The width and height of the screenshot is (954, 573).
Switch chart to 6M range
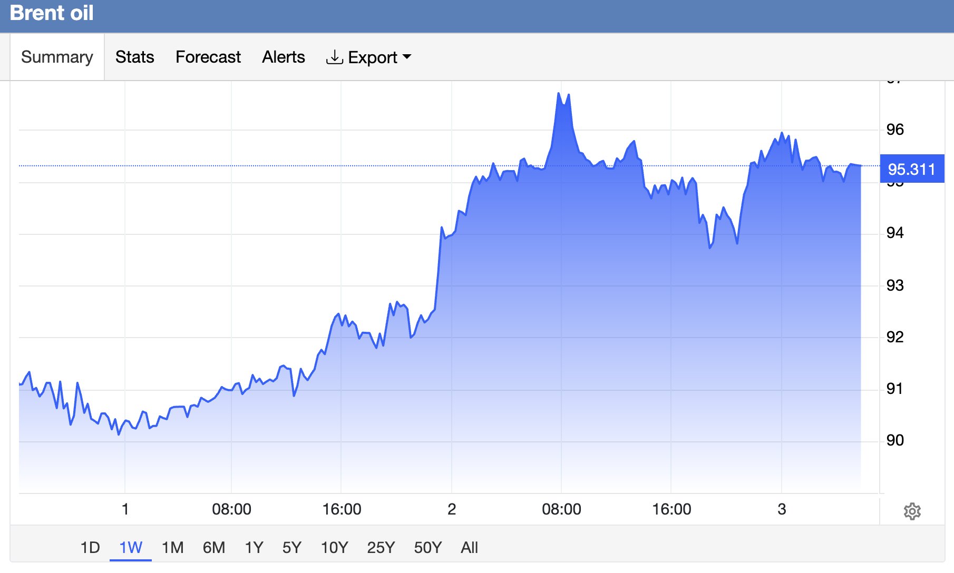(214, 548)
